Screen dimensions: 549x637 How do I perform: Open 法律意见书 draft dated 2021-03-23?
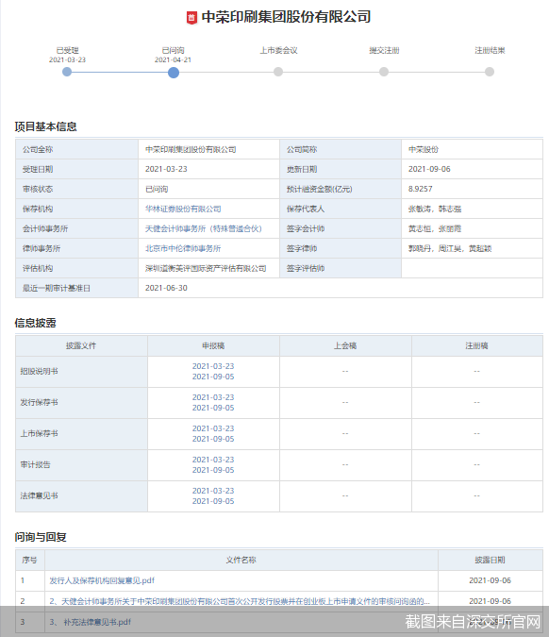213,491
